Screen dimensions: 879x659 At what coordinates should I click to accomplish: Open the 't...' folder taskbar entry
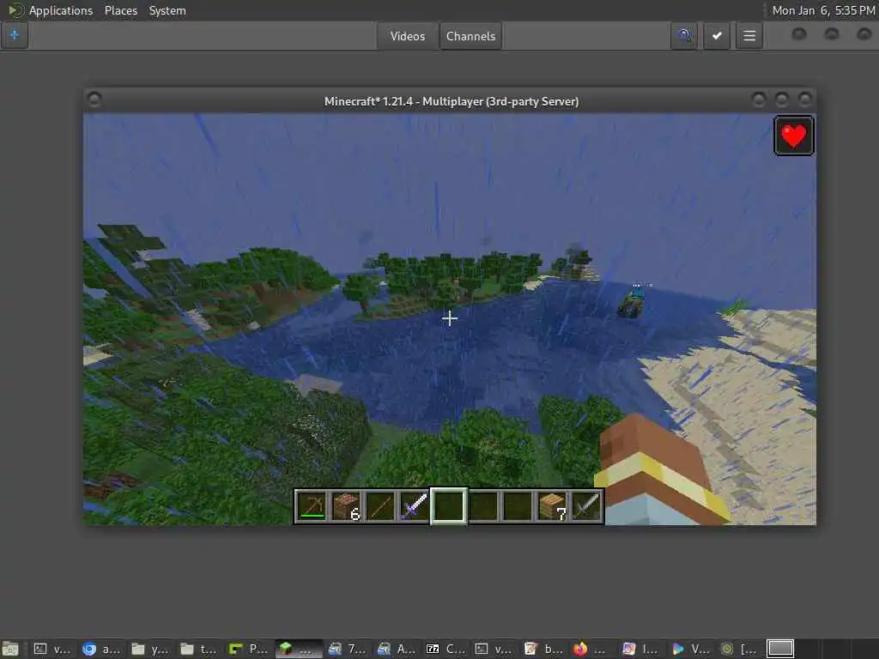[x=198, y=649]
